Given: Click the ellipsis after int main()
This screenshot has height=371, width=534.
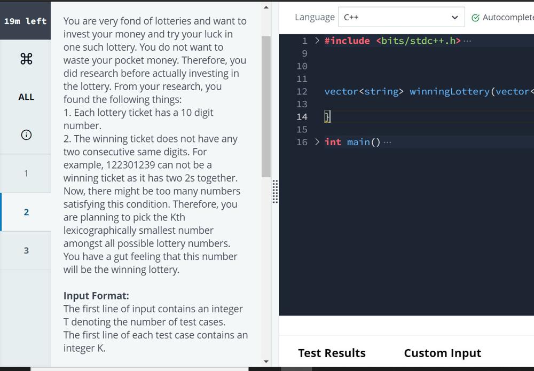Looking at the screenshot, I should coord(387,143).
